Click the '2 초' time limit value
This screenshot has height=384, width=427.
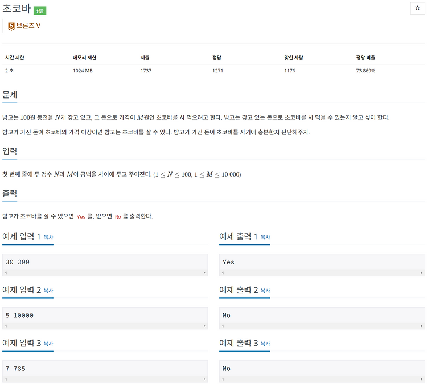pyautogui.click(x=9, y=71)
